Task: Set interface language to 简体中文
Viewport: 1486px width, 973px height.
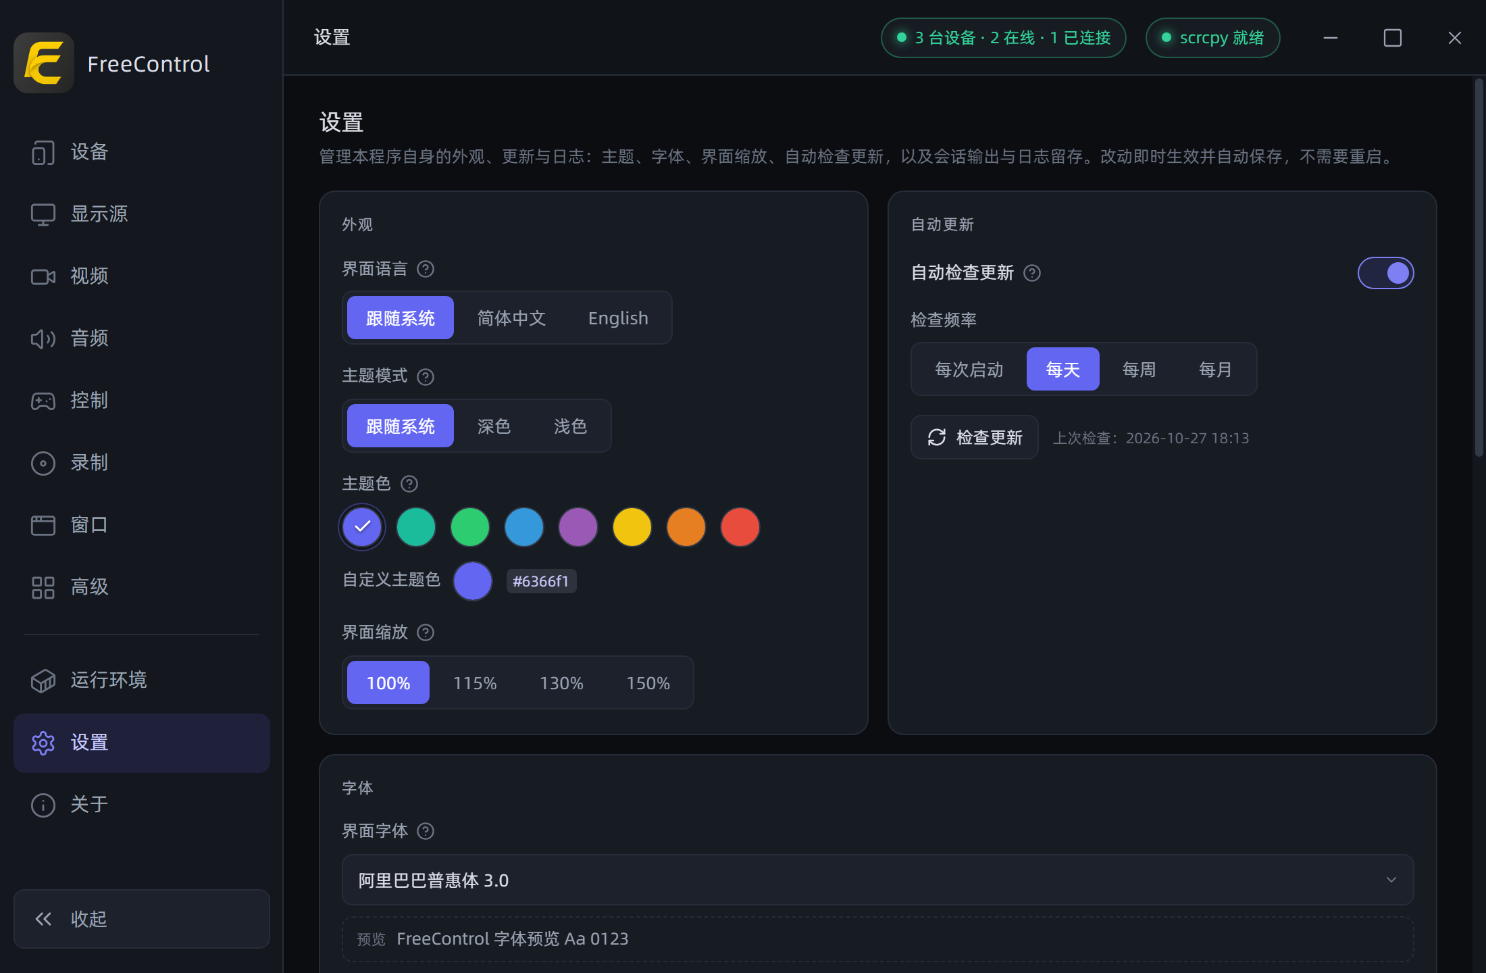Action: 511,318
